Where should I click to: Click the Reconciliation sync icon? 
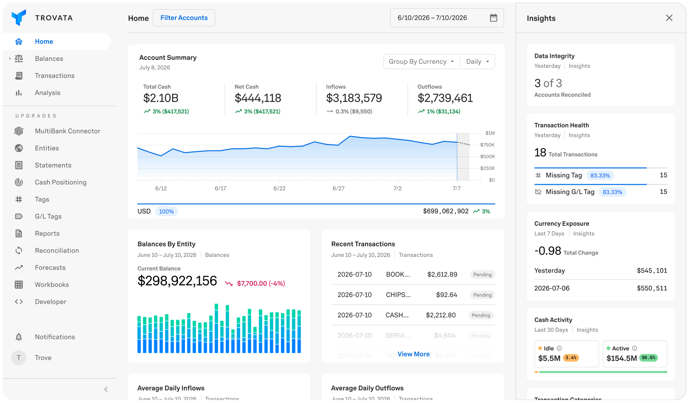click(x=19, y=250)
